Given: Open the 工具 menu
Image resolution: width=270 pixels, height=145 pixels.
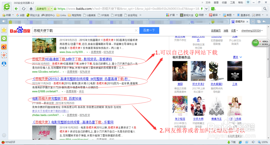Looking at the screenshot, I should point(232,2).
